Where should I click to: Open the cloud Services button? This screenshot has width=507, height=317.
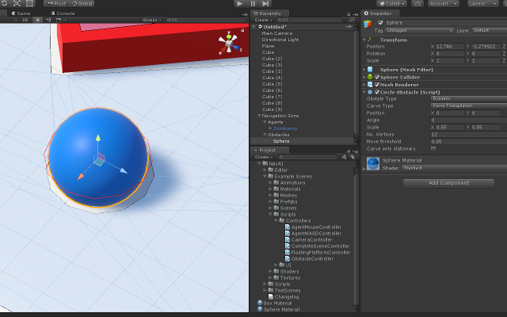pos(417,3)
